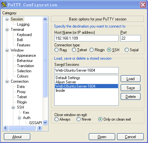This screenshot has width=148, height=143.
Task: Collapse the Auth tree node
Action: pyautogui.click(x=19, y=118)
